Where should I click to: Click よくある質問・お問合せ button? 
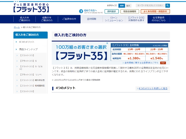(x=155, y=12)
